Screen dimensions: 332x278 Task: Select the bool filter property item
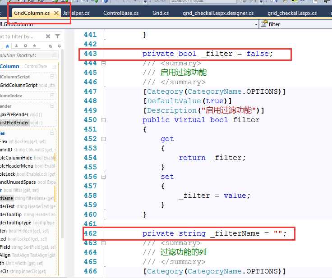(x=19, y=190)
